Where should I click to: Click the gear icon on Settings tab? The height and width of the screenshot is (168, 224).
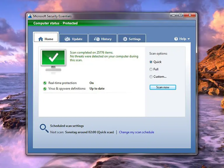[125, 39]
